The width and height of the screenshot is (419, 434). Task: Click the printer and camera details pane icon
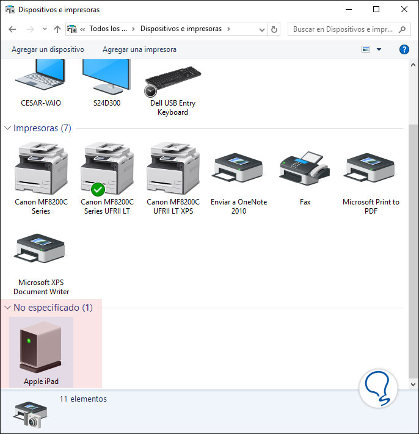tap(31, 414)
